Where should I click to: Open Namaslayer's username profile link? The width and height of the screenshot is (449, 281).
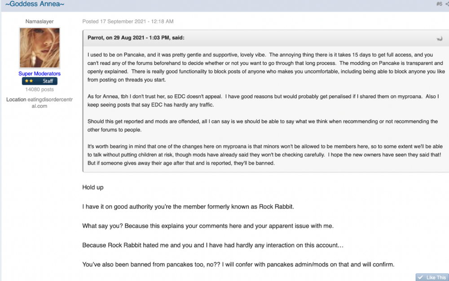click(x=40, y=22)
